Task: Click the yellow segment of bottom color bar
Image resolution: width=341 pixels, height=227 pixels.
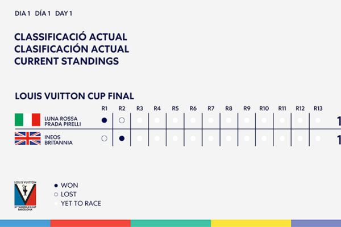Action: tap(251, 223)
